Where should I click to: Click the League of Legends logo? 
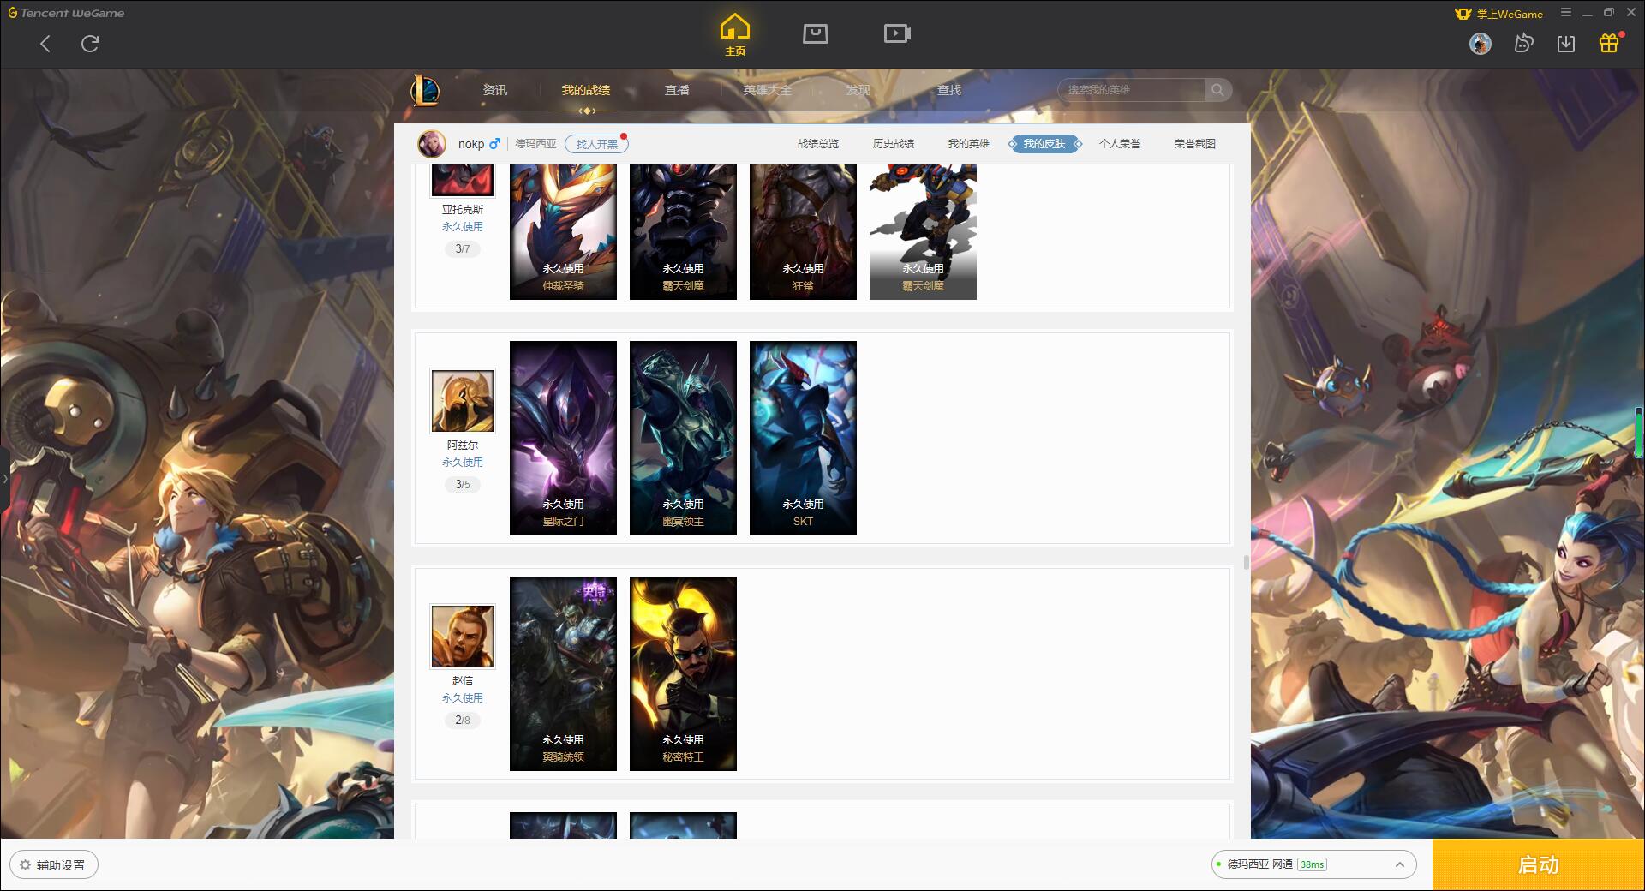(x=425, y=90)
